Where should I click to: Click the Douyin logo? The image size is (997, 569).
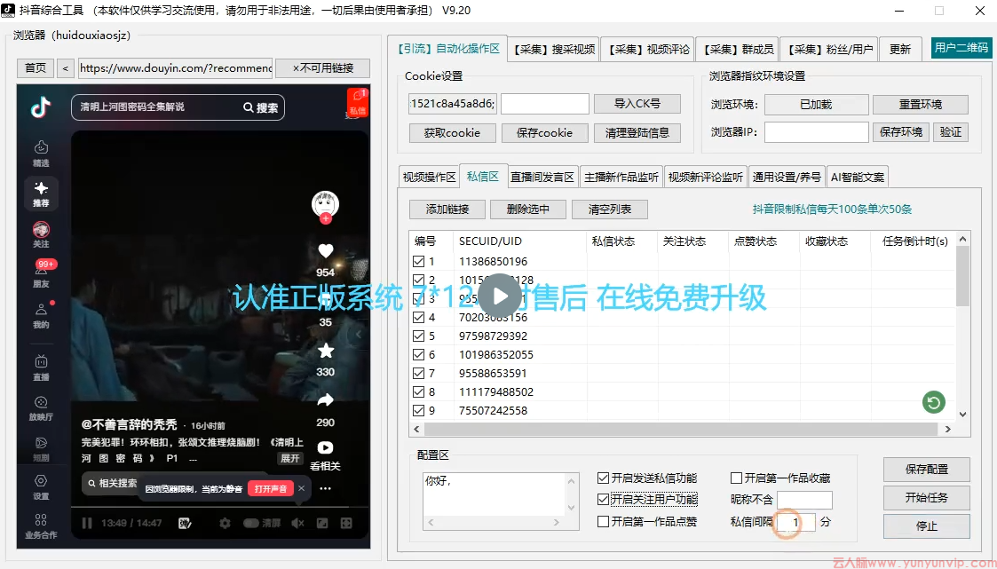(x=41, y=107)
